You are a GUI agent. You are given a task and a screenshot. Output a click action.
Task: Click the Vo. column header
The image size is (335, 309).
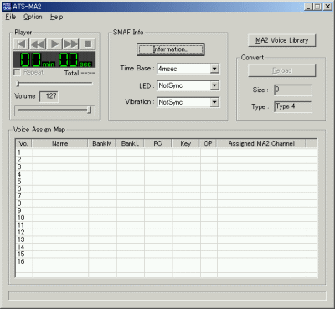click(23, 143)
